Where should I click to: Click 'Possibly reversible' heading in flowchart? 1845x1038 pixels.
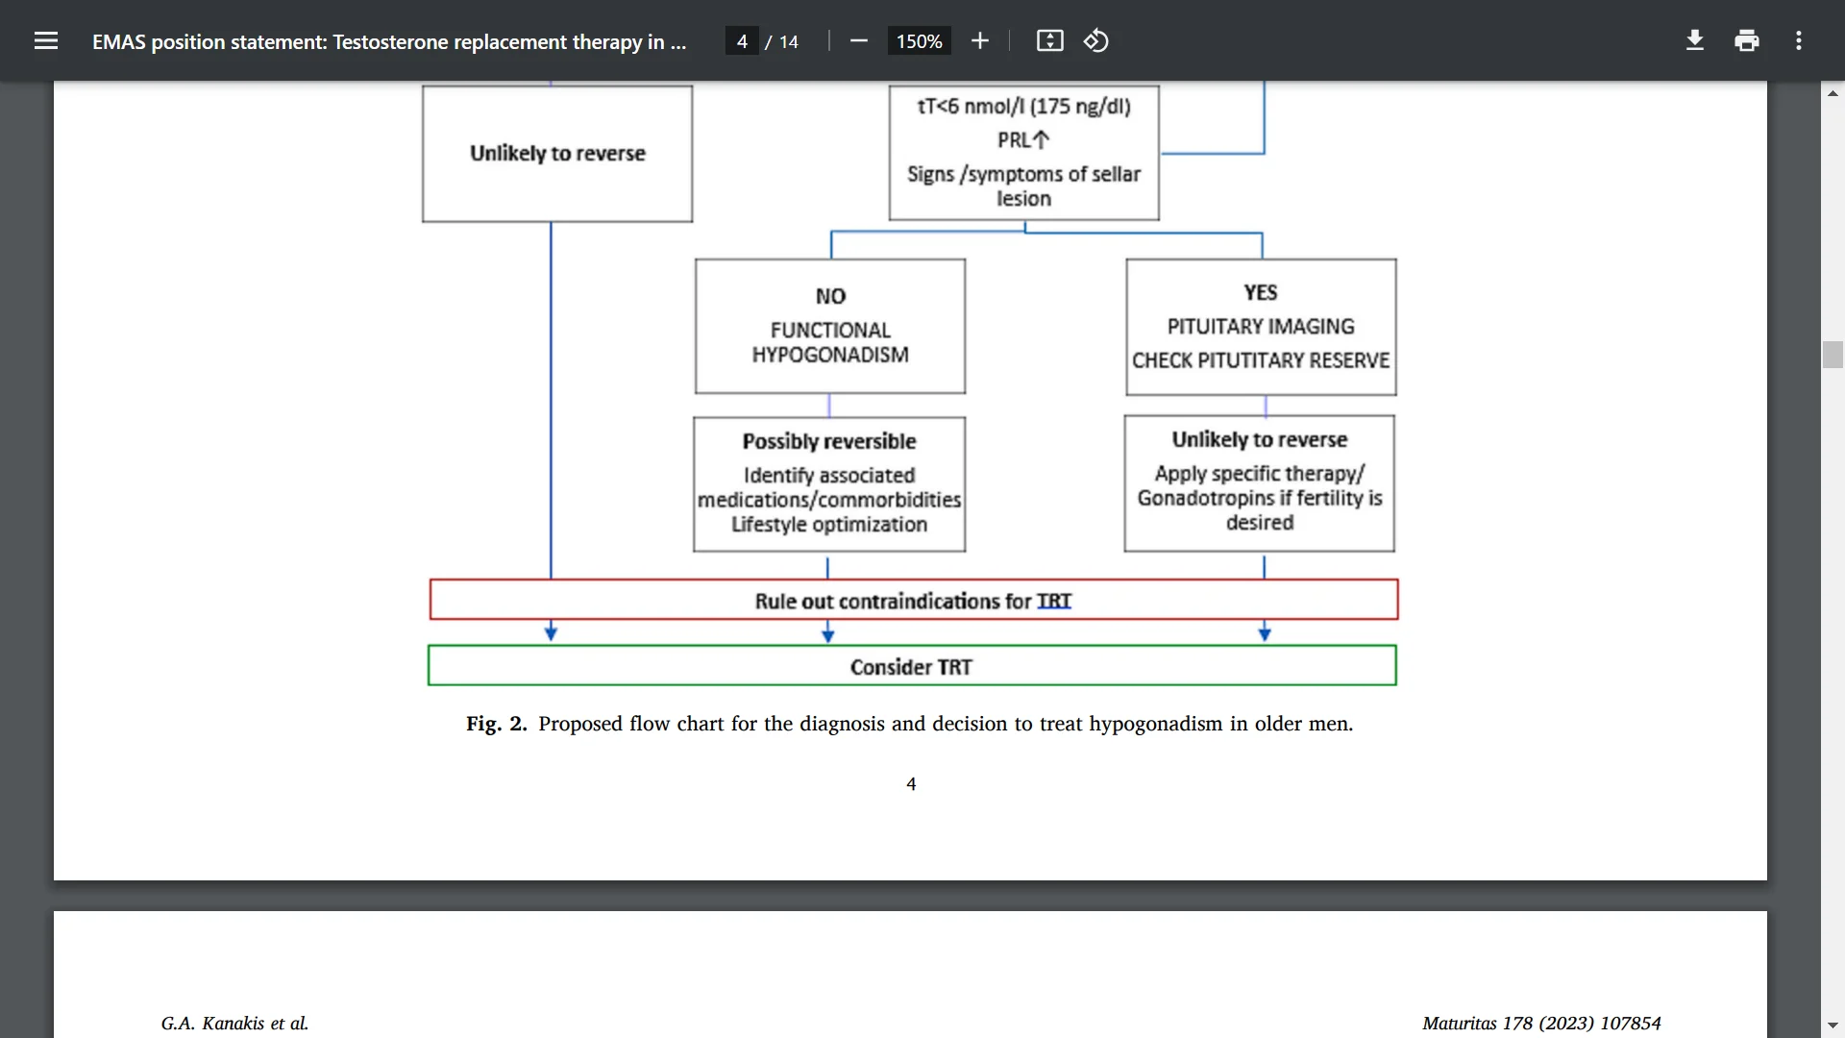pyautogui.click(x=829, y=441)
